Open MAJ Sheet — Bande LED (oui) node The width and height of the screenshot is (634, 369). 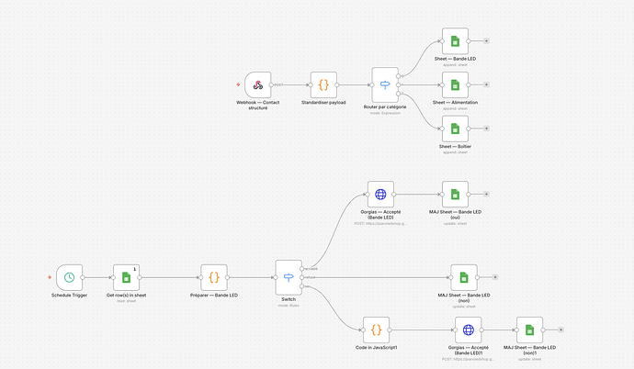(455, 195)
